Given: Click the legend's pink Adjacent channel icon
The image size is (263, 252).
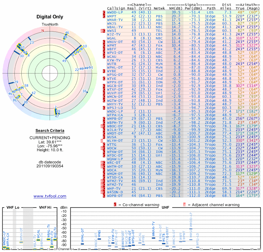Looking at the screenshot, I should tap(184, 205).
